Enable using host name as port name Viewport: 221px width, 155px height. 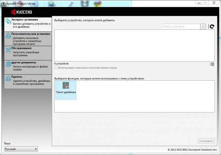[56, 68]
